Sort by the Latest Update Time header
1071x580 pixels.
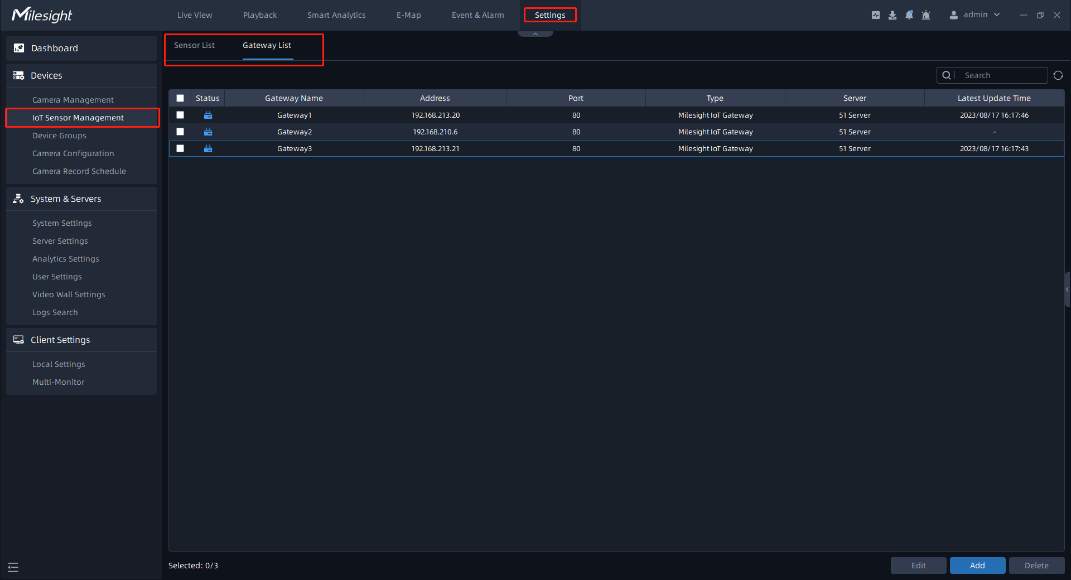click(x=994, y=98)
